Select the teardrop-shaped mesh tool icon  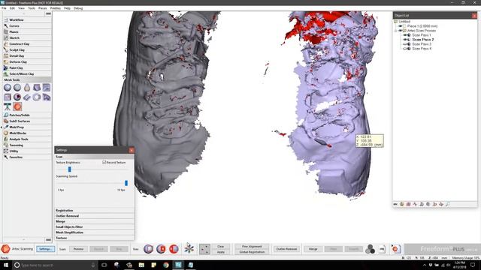[x=27, y=88]
